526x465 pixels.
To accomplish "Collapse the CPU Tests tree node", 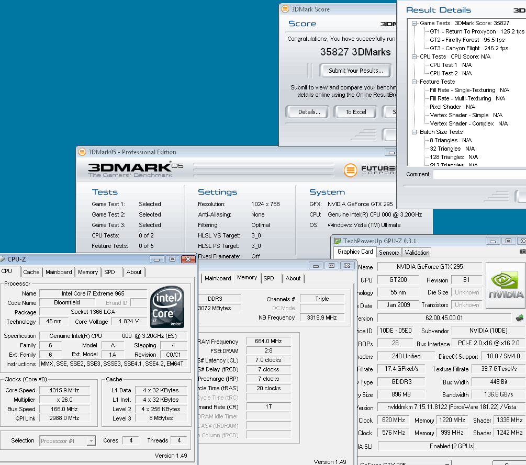I will coord(415,56).
